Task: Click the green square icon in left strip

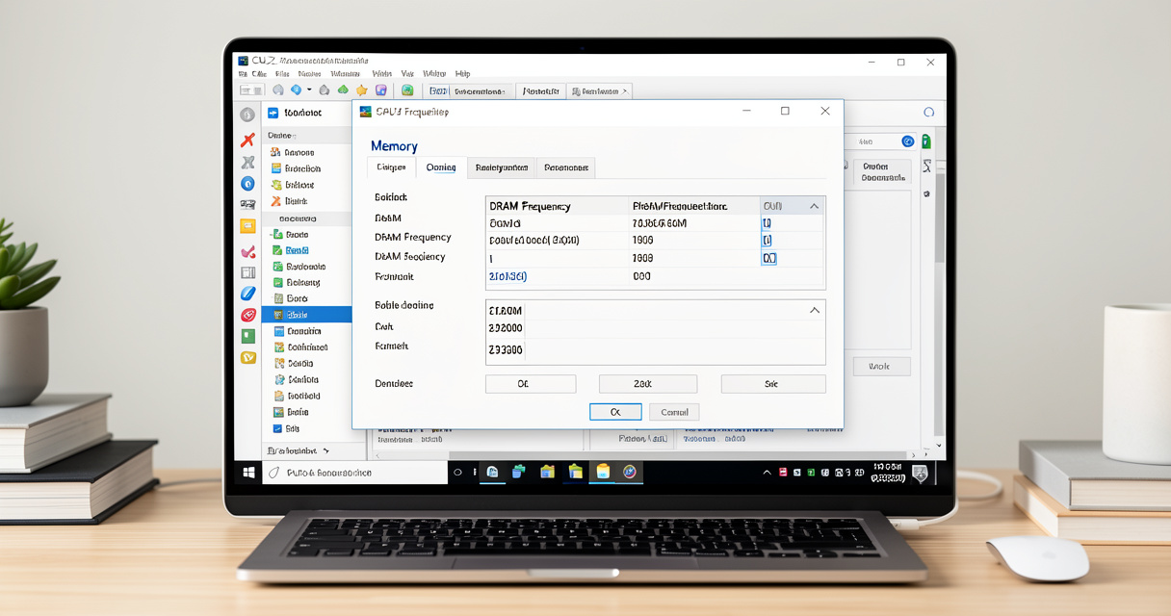Action: [247, 336]
